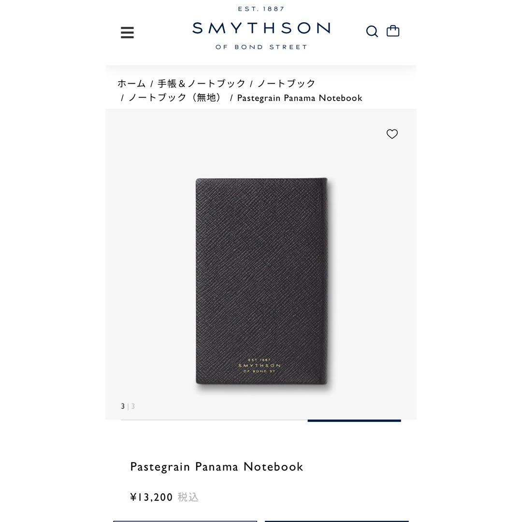Click OF BOND STREET tagline

tap(261, 47)
